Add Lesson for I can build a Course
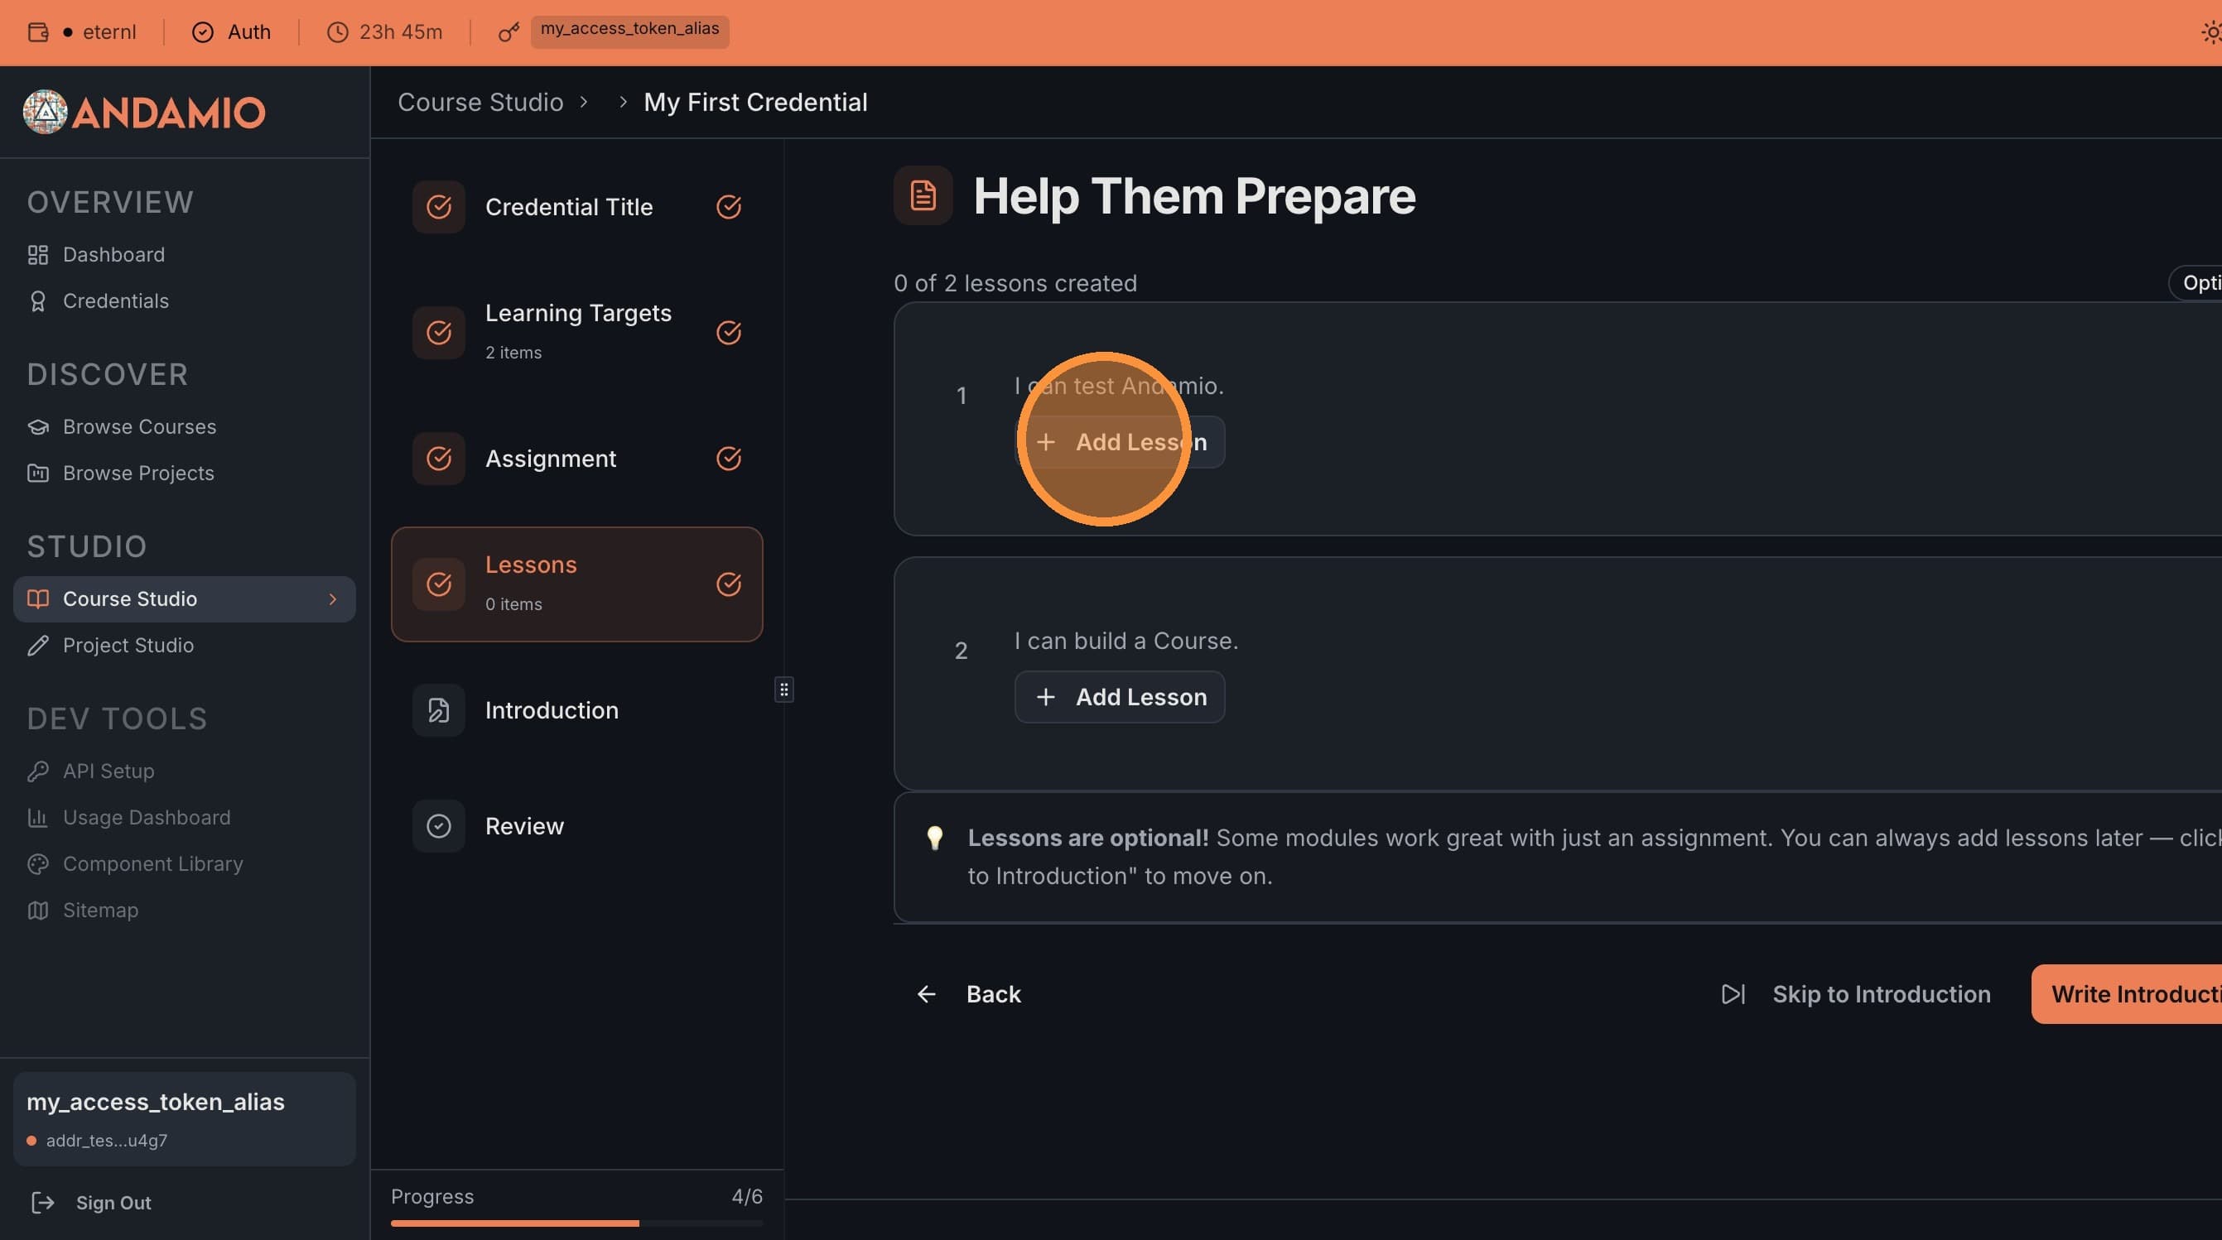The width and height of the screenshot is (2222, 1240). point(1120,697)
